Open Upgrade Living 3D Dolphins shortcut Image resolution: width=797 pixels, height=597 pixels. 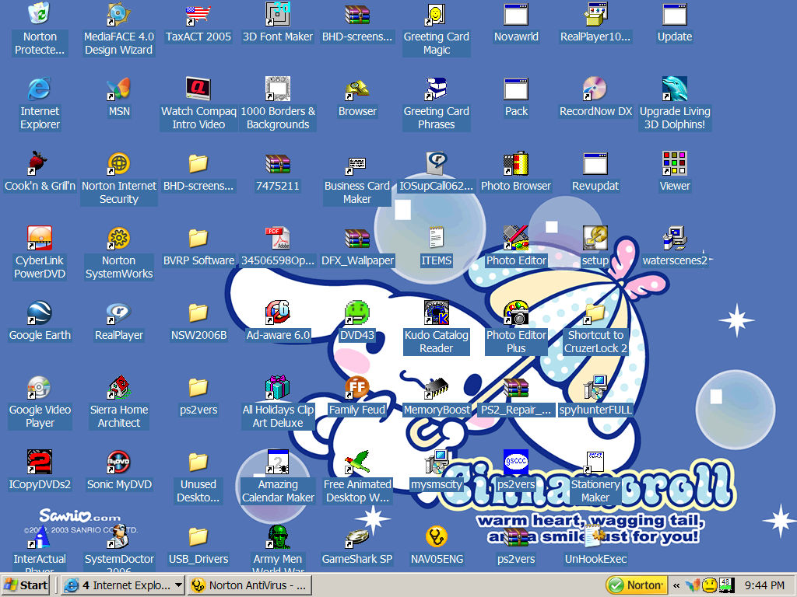pos(675,89)
